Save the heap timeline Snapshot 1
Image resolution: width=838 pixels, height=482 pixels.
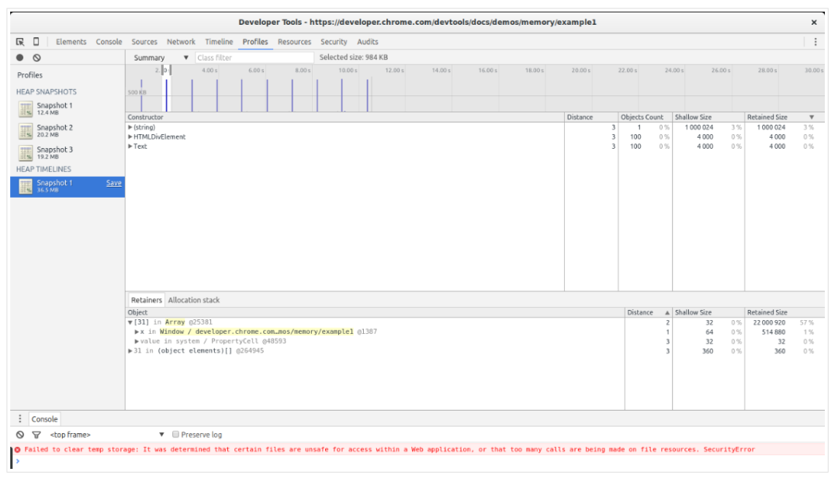pos(114,183)
